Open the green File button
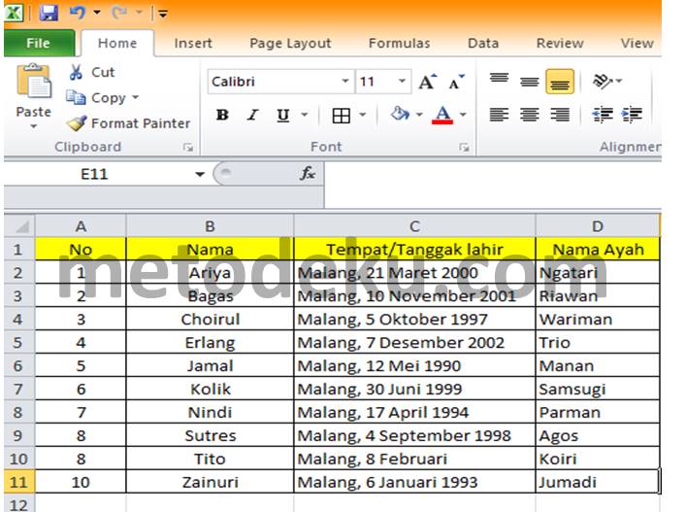 [39, 43]
